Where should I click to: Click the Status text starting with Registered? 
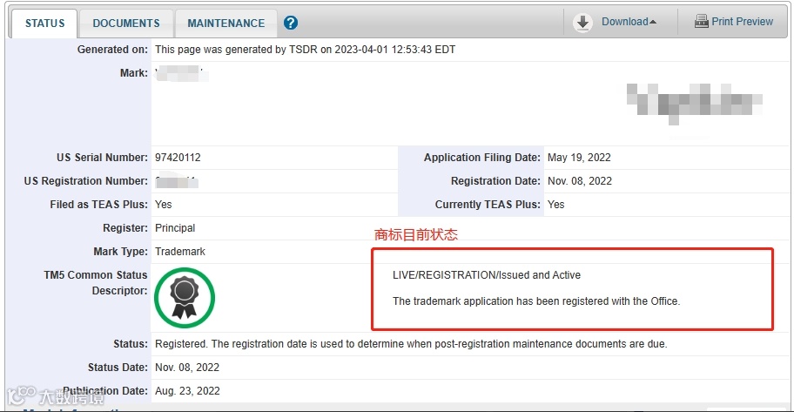[x=411, y=344]
